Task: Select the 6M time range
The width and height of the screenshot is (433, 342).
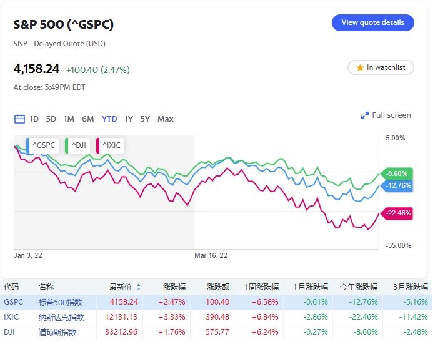Action: 87,119
